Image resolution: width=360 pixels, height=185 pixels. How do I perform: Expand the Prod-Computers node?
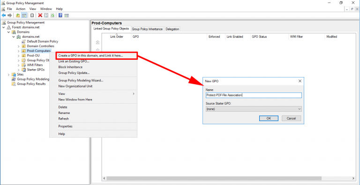[19, 51]
